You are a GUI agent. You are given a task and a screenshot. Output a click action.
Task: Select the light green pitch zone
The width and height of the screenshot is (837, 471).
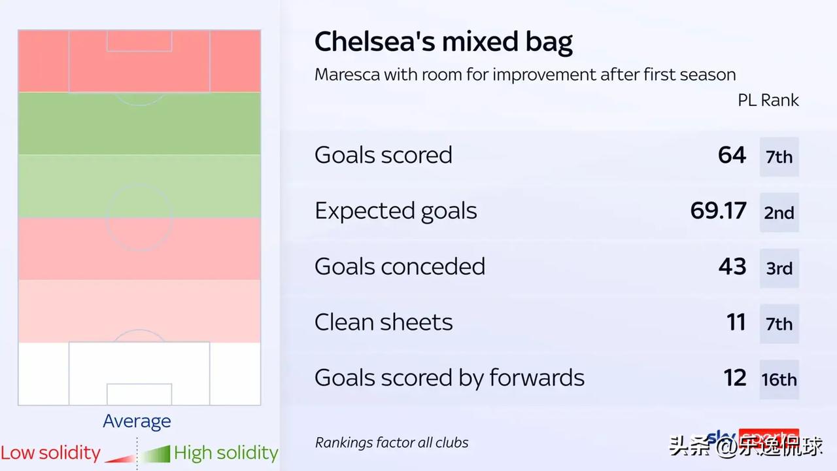139,186
